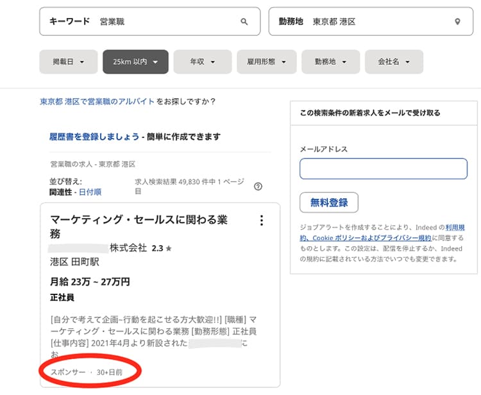Open the three-dot menu on job card
The width and height of the screenshot is (481, 395).
tap(262, 220)
